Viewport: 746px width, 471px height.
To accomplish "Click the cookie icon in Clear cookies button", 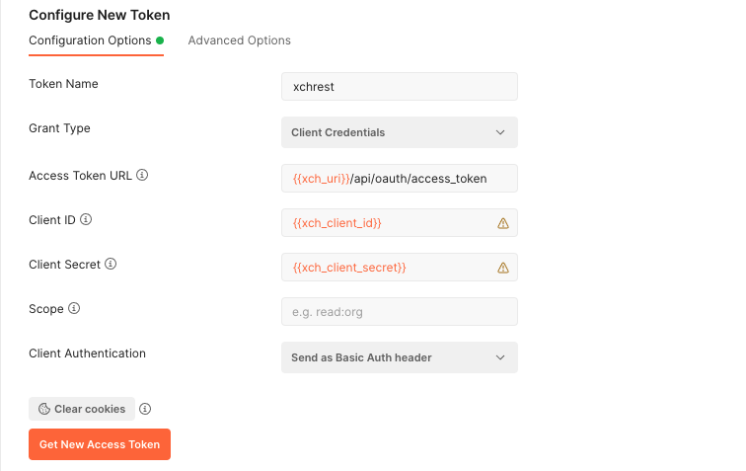I will pyautogui.click(x=44, y=409).
